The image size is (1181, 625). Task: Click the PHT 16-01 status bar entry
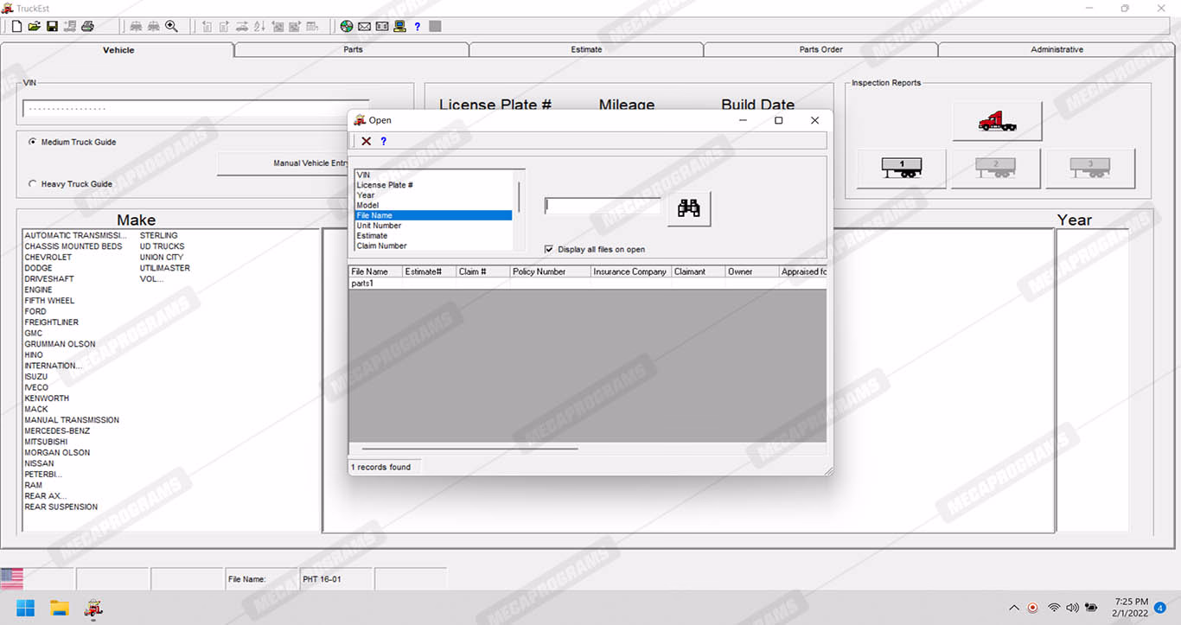(335, 579)
